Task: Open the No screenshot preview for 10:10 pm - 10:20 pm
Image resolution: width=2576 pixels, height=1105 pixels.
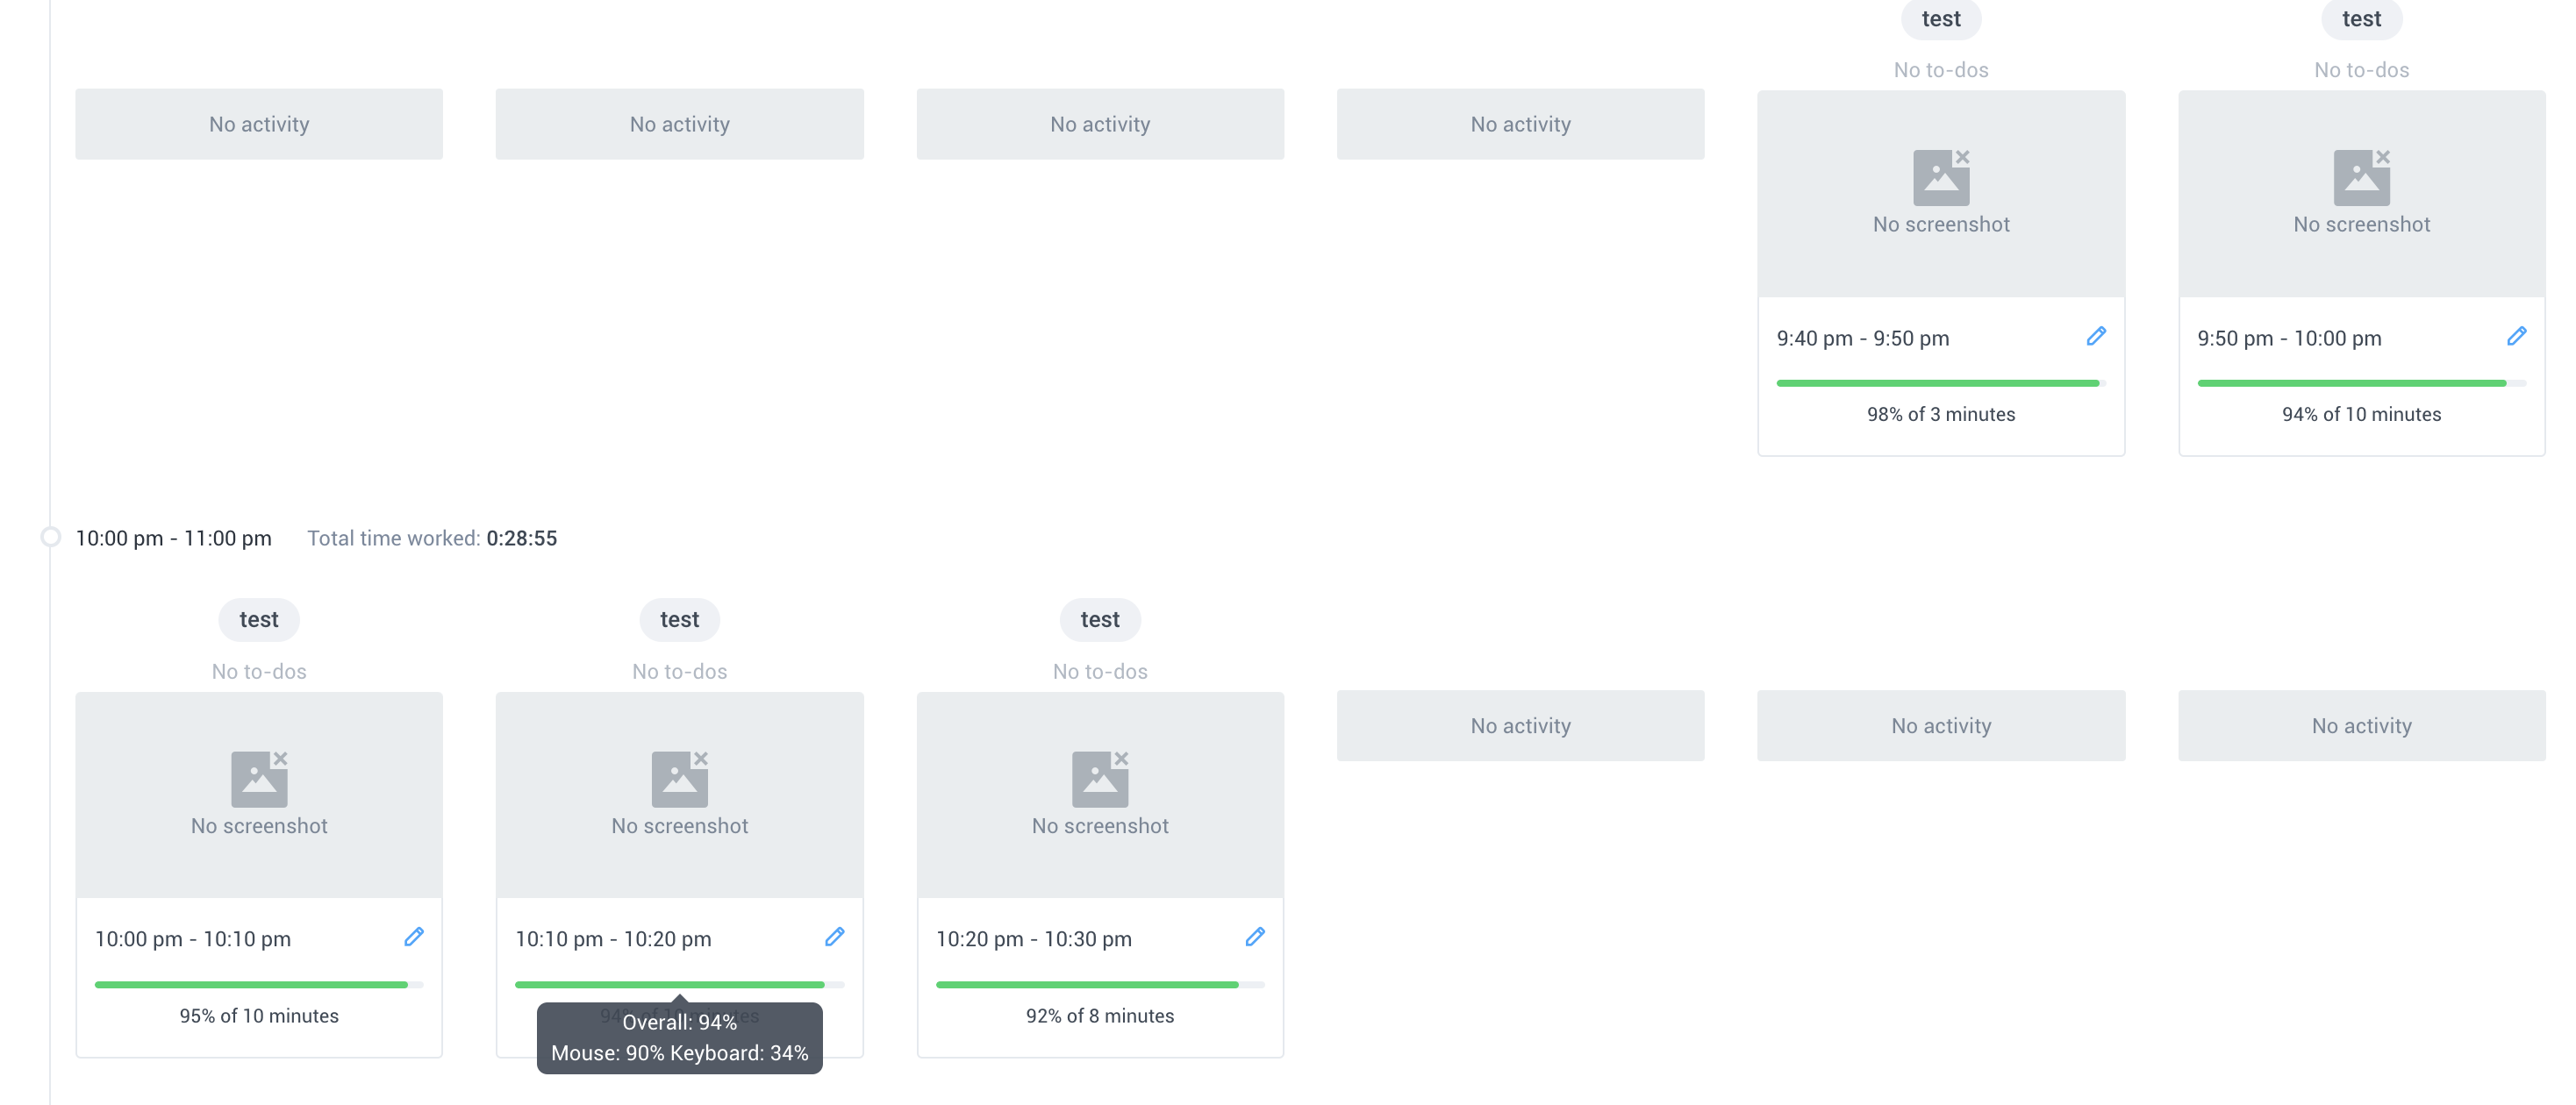Action: [679, 795]
